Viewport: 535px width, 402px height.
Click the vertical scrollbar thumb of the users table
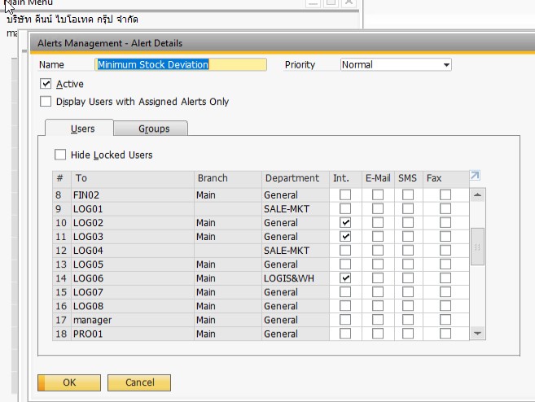477,247
